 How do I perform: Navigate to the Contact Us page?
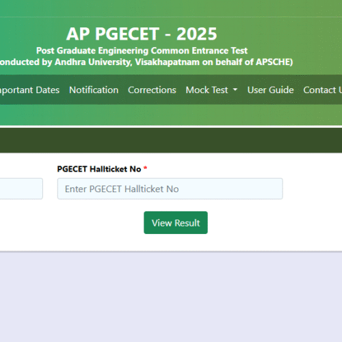322,90
